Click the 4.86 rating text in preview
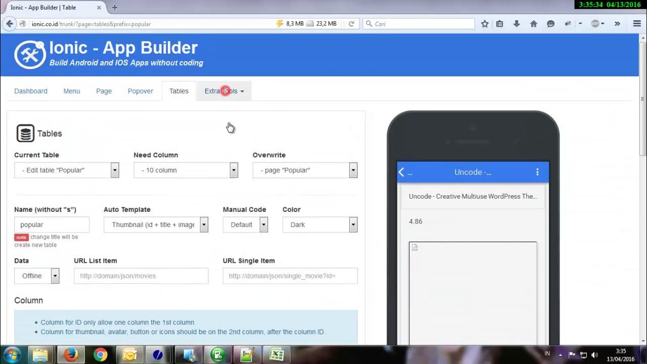The height and width of the screenshot is (364, 647). pos(415,221)
